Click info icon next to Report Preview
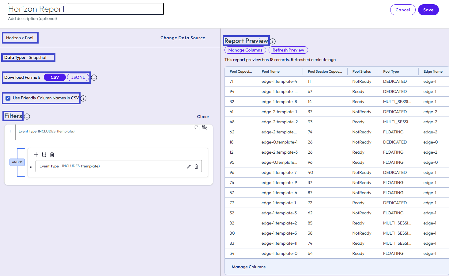 tap(273, 41)
